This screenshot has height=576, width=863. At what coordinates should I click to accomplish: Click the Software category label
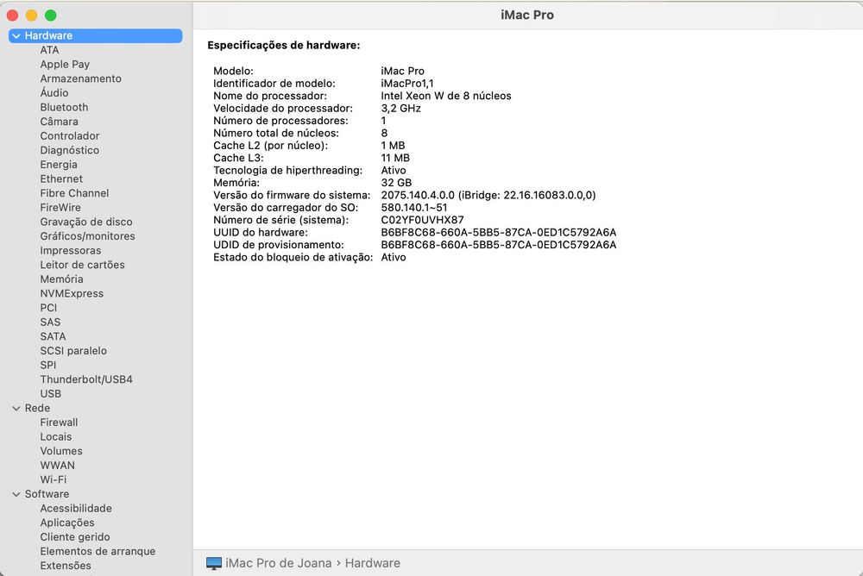click(x=47, y=494)
